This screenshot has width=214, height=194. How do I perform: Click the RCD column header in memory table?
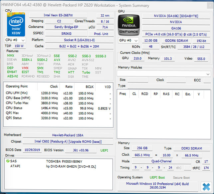click(144, 94)
